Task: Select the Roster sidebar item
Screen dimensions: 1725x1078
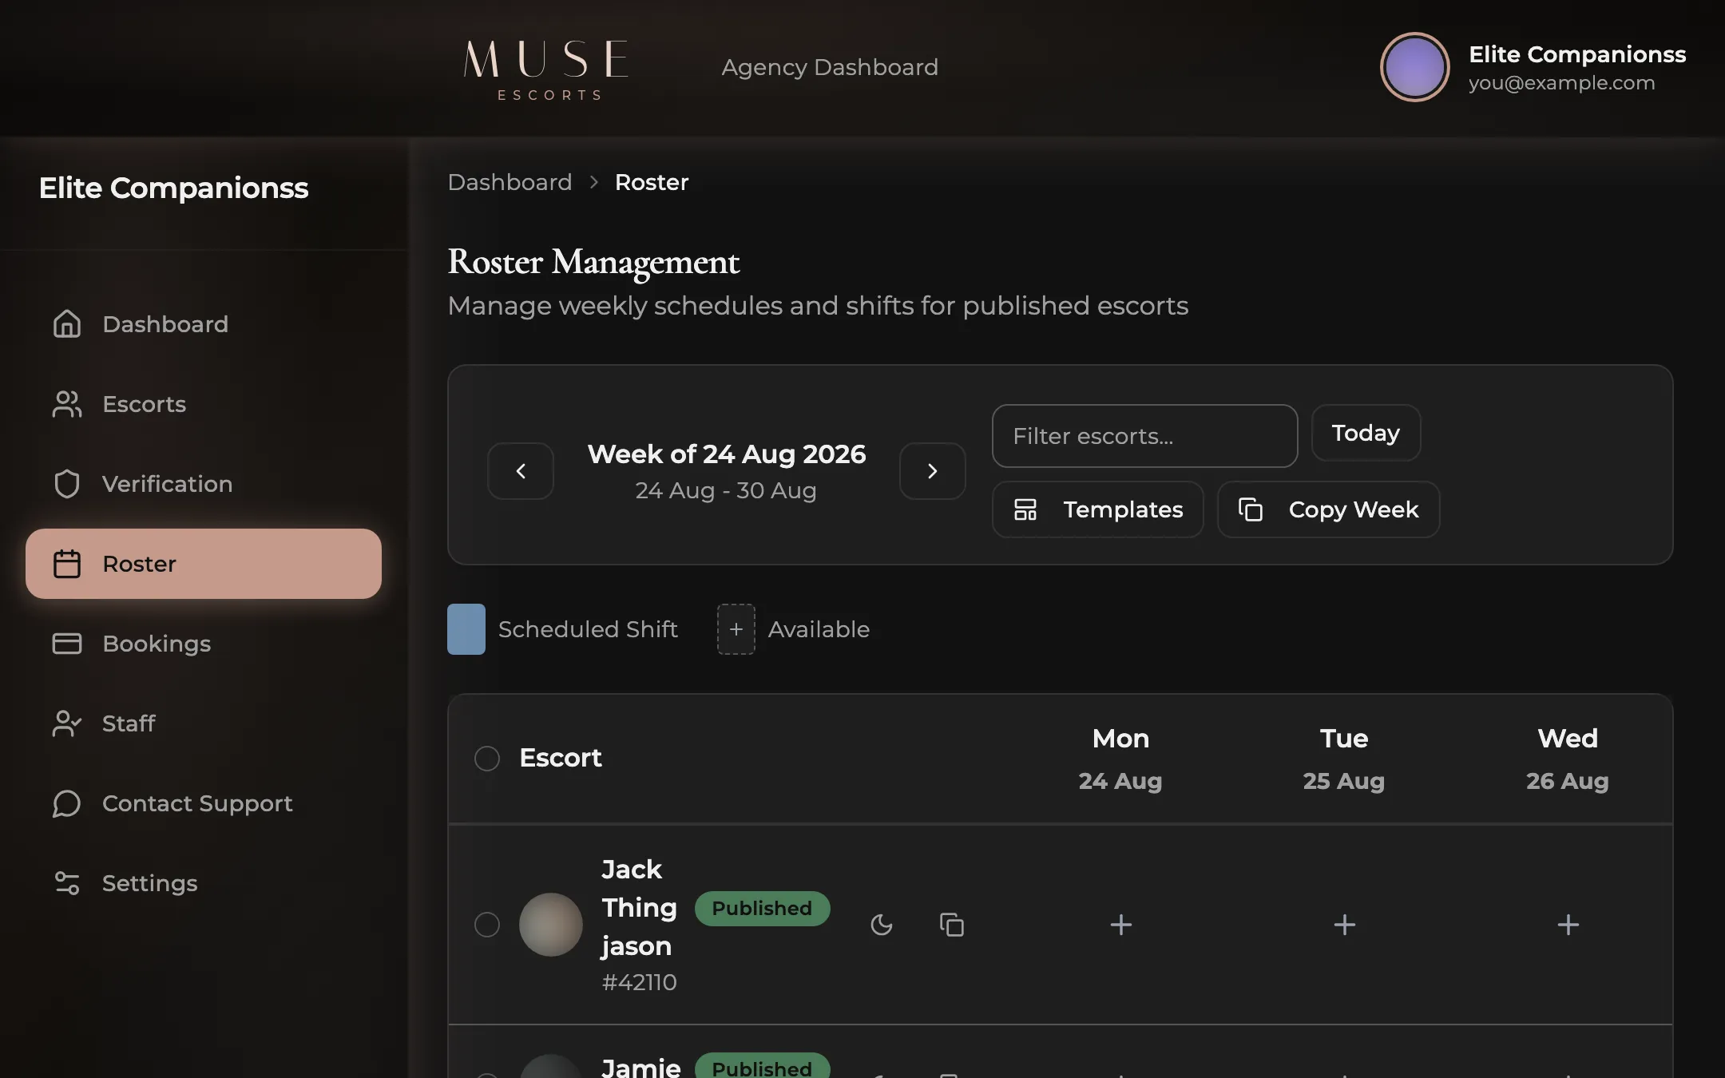Action: [x=203, y=564]
